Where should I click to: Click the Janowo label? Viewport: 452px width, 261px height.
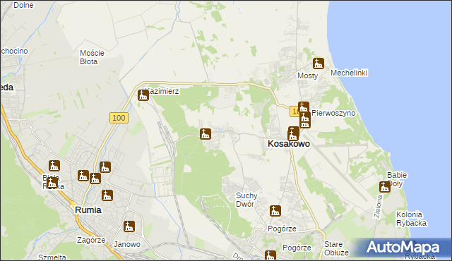(127, 244)
